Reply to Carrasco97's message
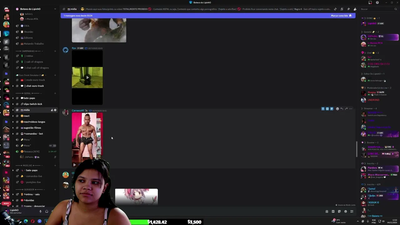The height and width of the screenshot is (225, 400). [342, 109]
